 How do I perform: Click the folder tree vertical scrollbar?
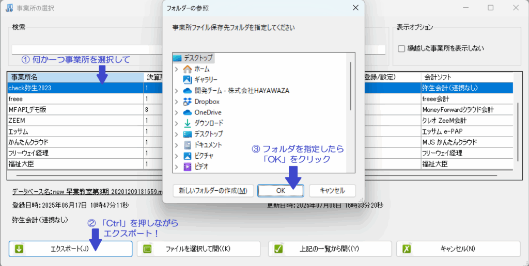[x=351, y=86]
